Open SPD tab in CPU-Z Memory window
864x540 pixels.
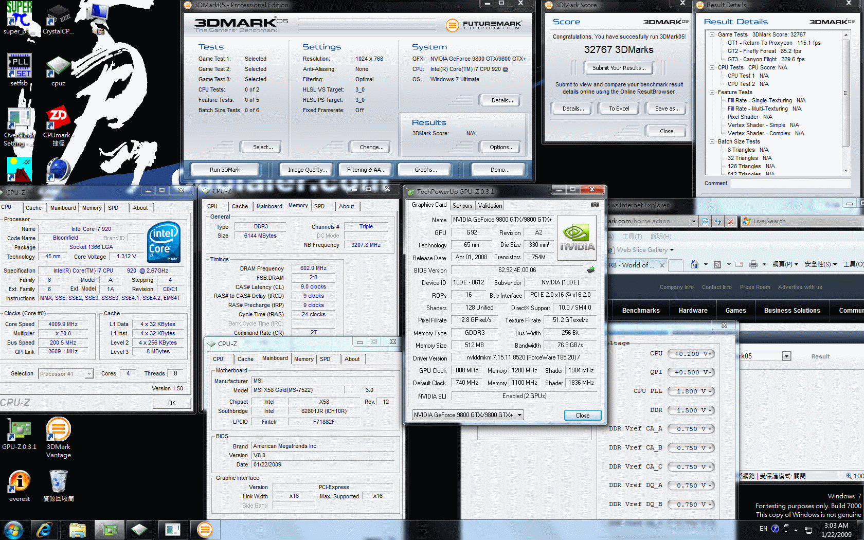(x=319, y=206)
